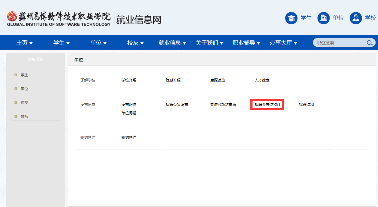The height and width of the screenshot is (207, 378).
Task: Open the 职业辅导 nav menu
Action: (x=246, y=43)
